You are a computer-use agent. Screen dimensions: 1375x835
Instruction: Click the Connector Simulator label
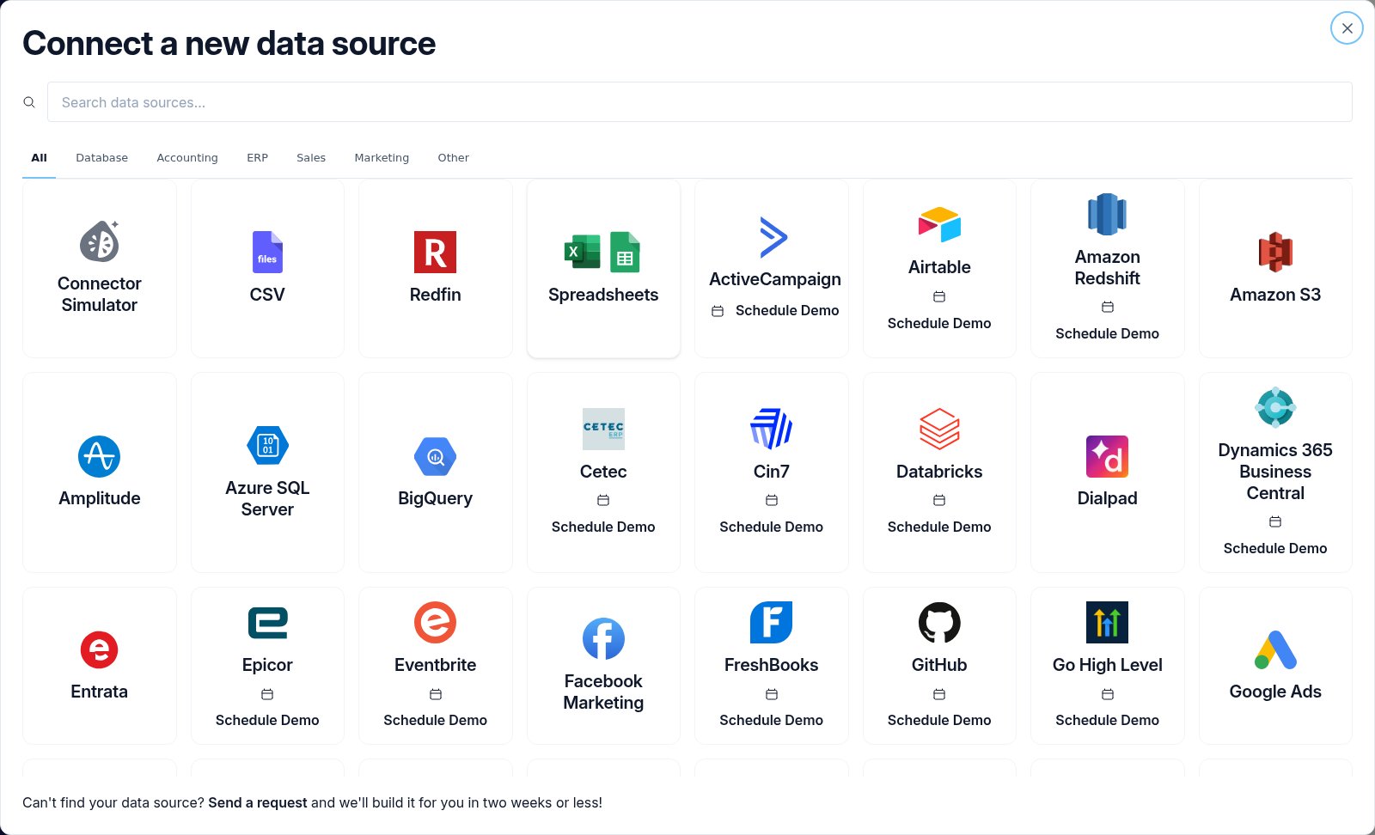100,294
